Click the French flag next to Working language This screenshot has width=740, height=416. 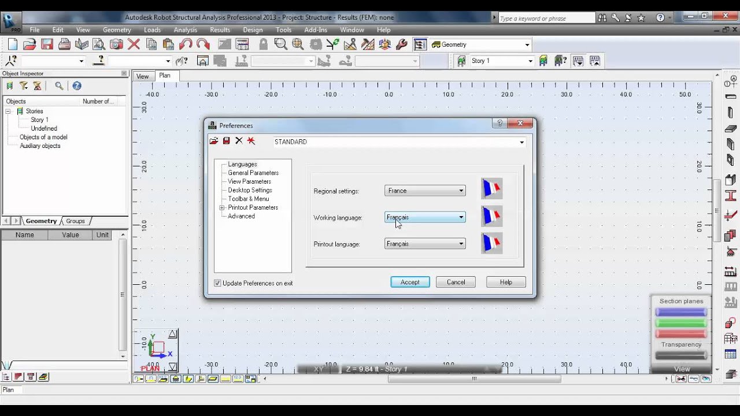(492, 216)
